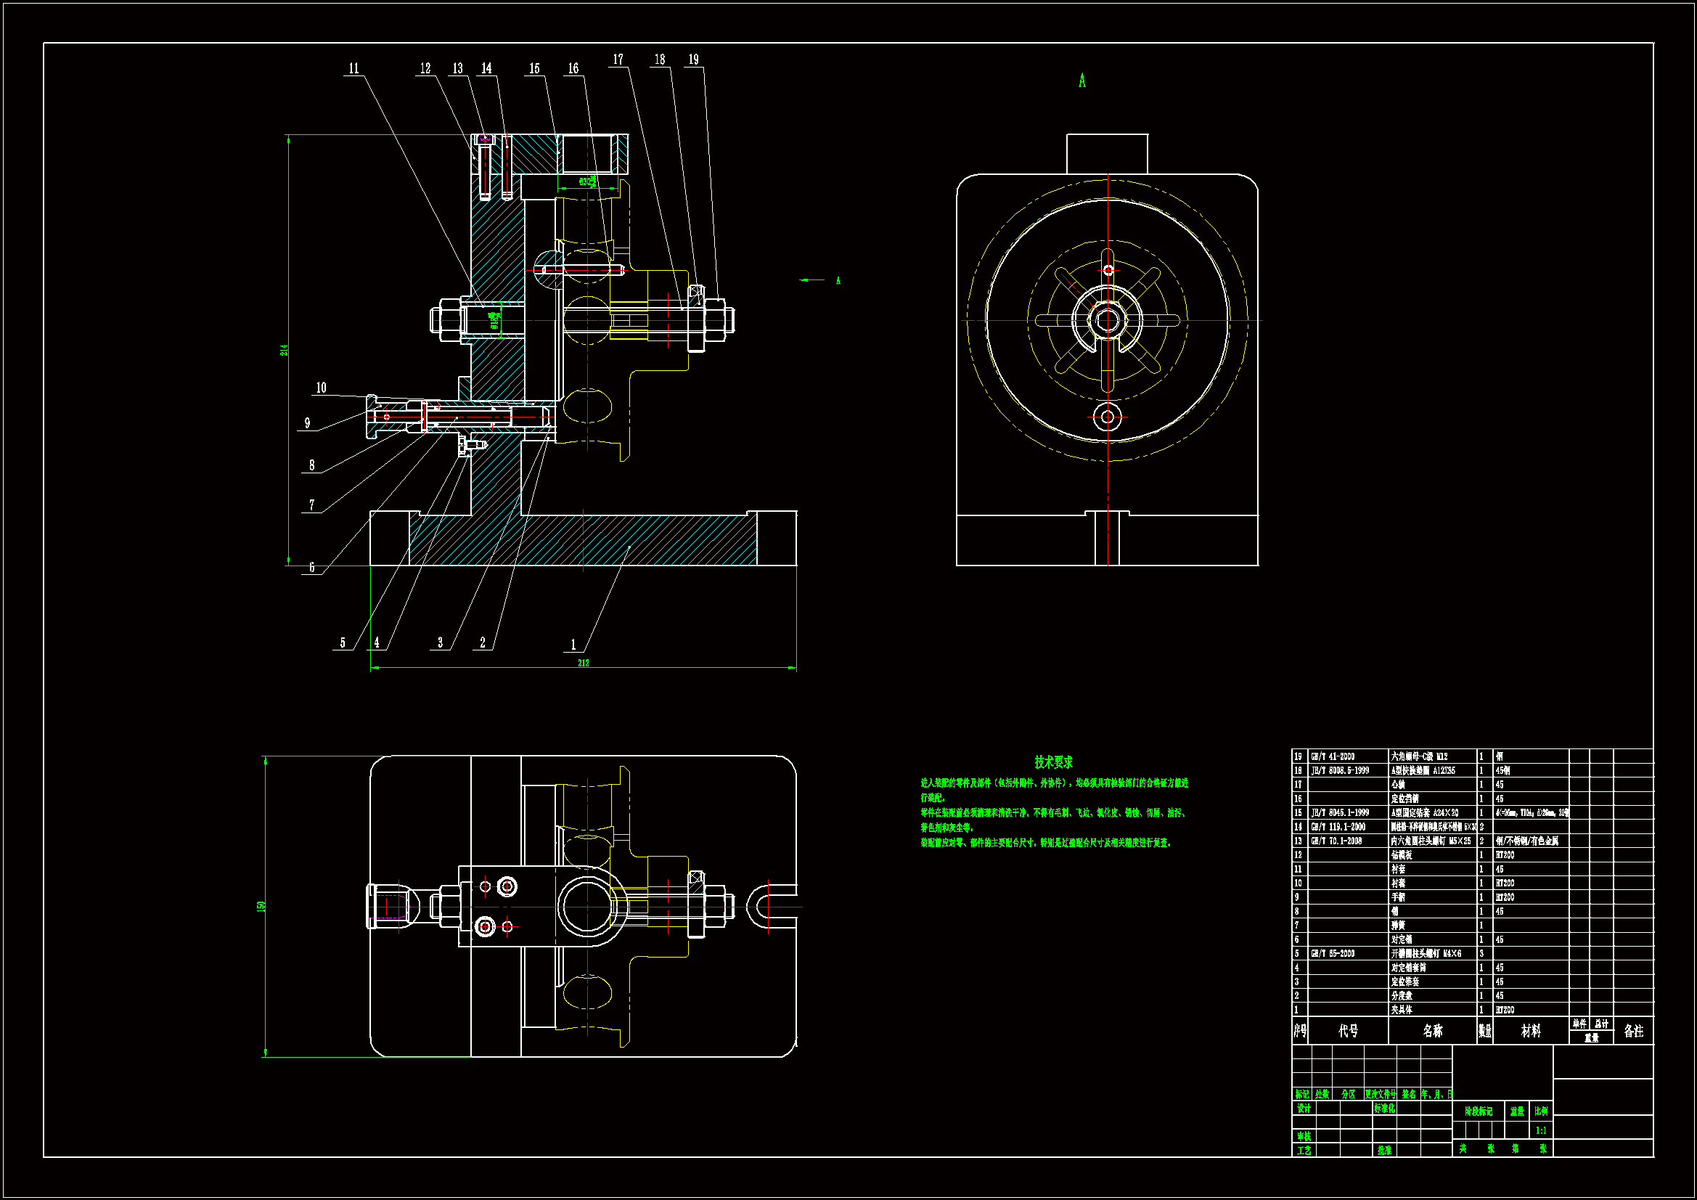The height and width of the screenshot is (1200, 1697).
Task: Click the green 技术要求 heading
Action: click(x=1053, y=762)
